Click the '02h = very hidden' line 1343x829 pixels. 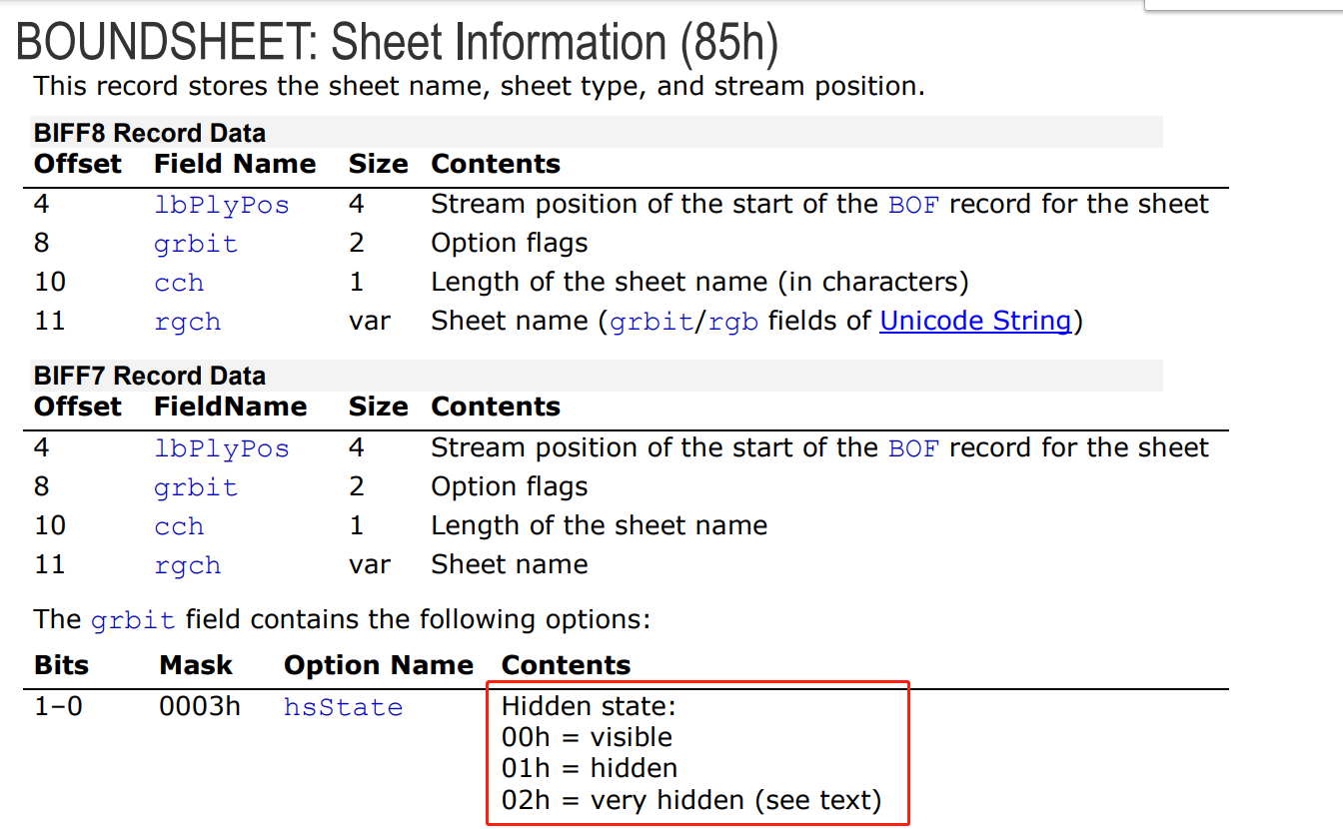691,800
